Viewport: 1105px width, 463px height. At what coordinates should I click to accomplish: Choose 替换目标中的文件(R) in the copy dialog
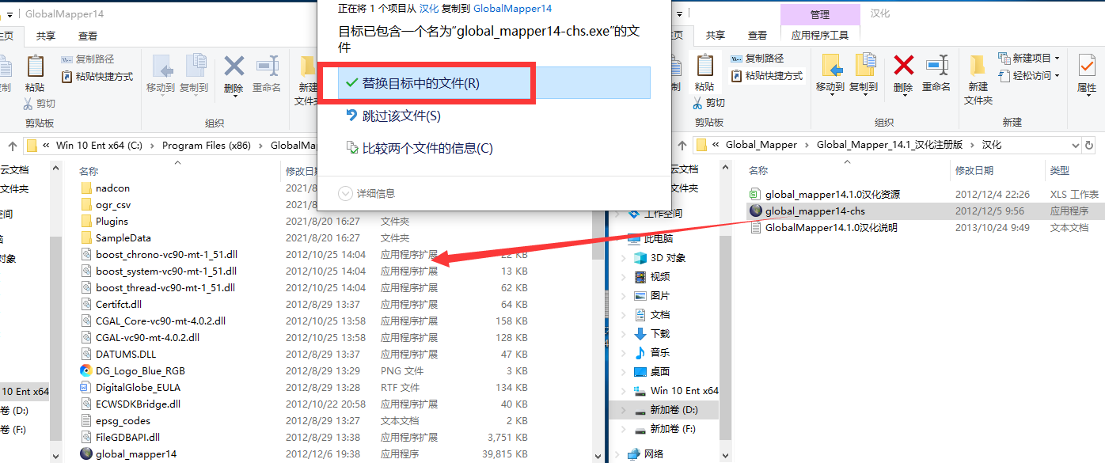click(x=494, y=83)
